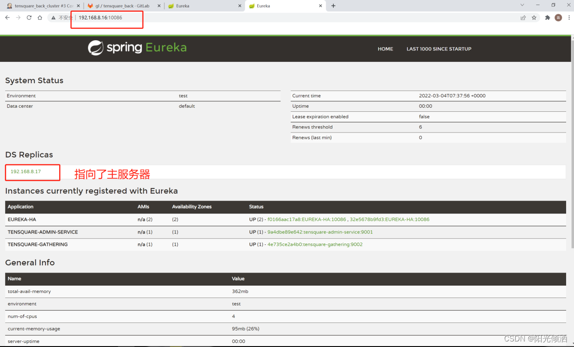This screenshot has height=347, width=574.
Task: Close the inactive Eureka tab
Action: 240,6
